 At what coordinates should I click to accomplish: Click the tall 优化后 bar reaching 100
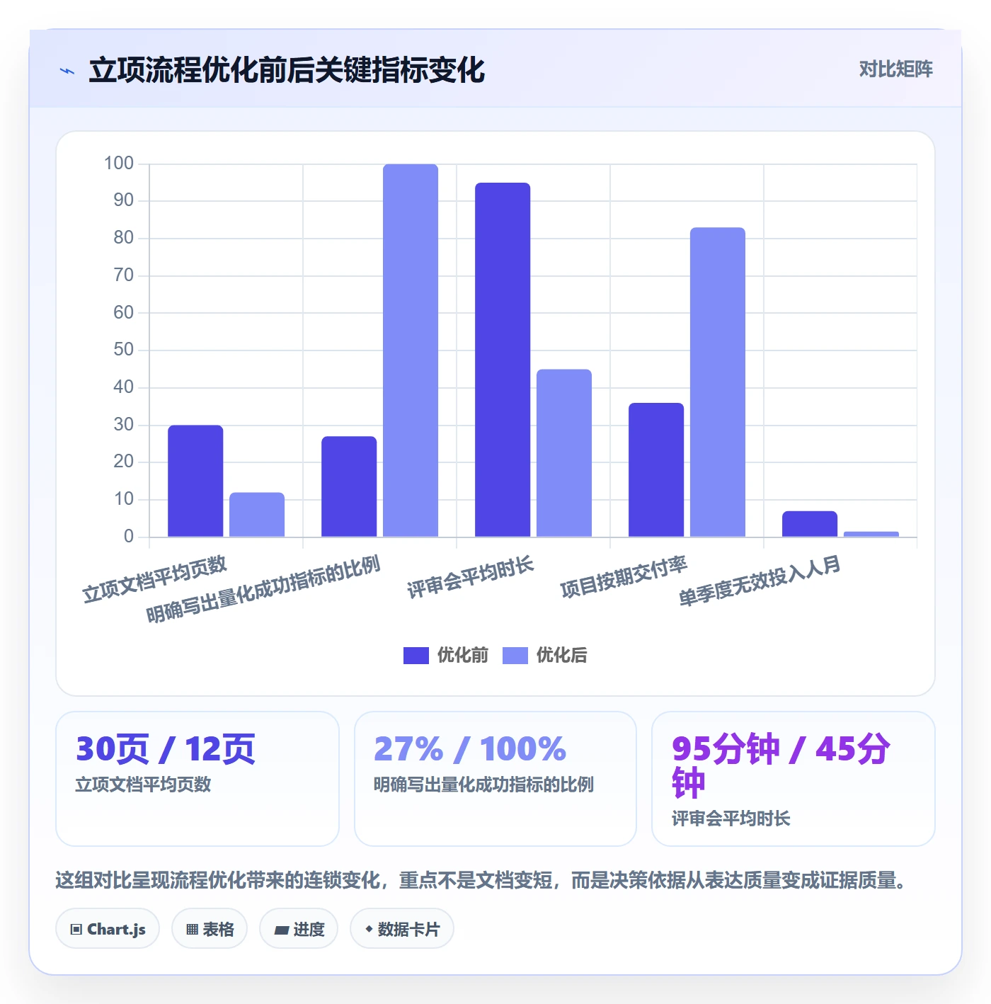tap(411, 350)
